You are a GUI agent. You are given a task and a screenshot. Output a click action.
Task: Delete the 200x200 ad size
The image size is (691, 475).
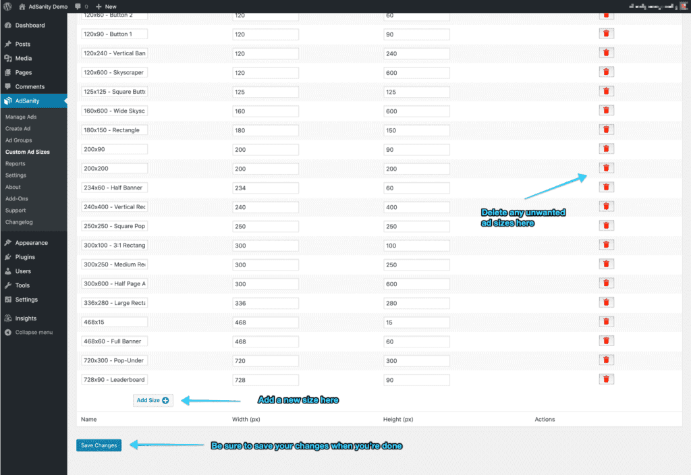click(606, 167)
